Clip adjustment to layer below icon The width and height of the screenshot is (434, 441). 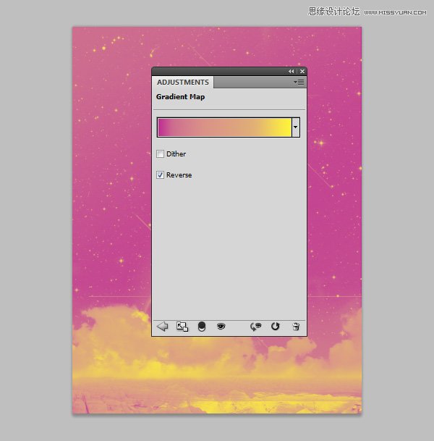tap(202, 327)
